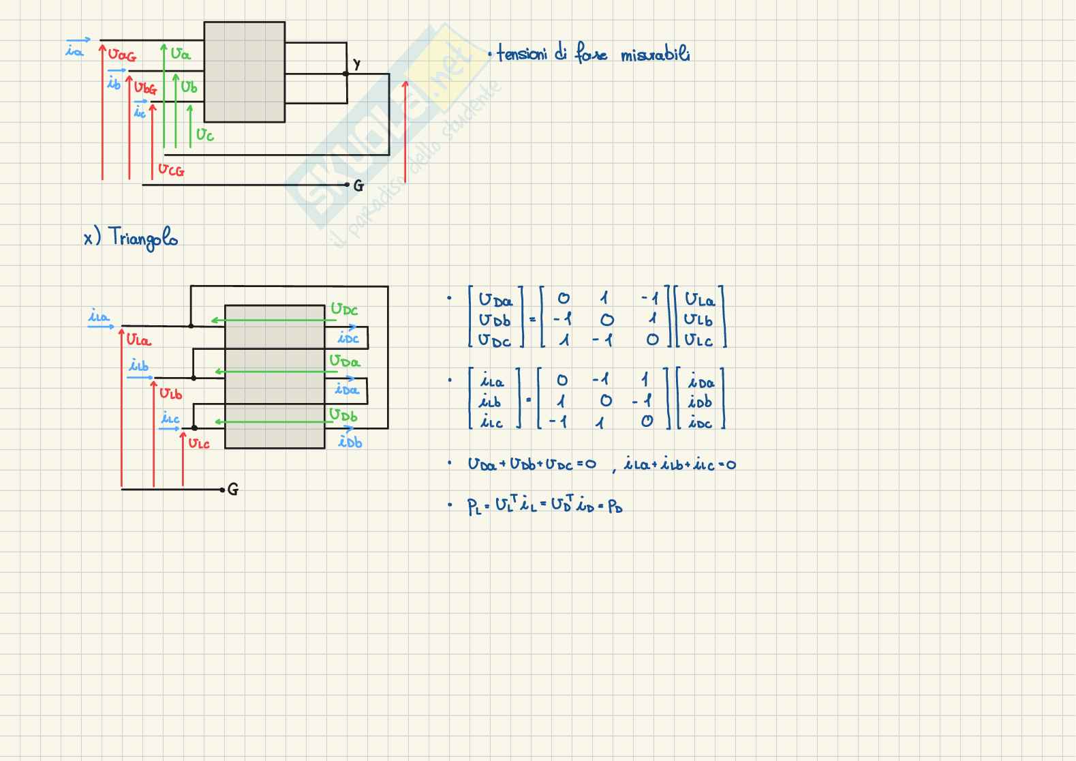Click the blue 'iDa' label beside the box
Screen dimensions: 1076x761
coord(347,389)
